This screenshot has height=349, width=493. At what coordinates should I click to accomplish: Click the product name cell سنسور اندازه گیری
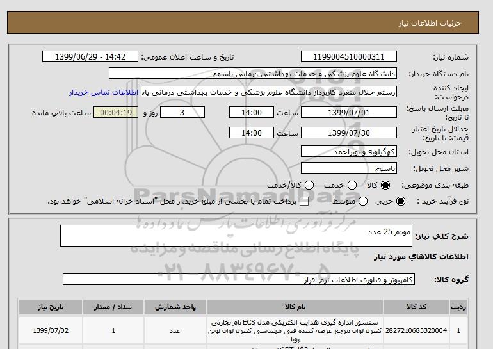(295, 330)
